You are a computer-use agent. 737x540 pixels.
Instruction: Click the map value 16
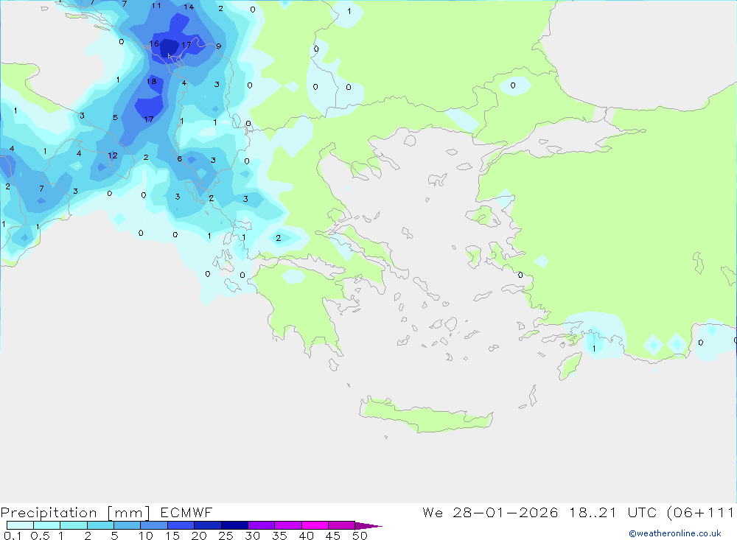154,43
